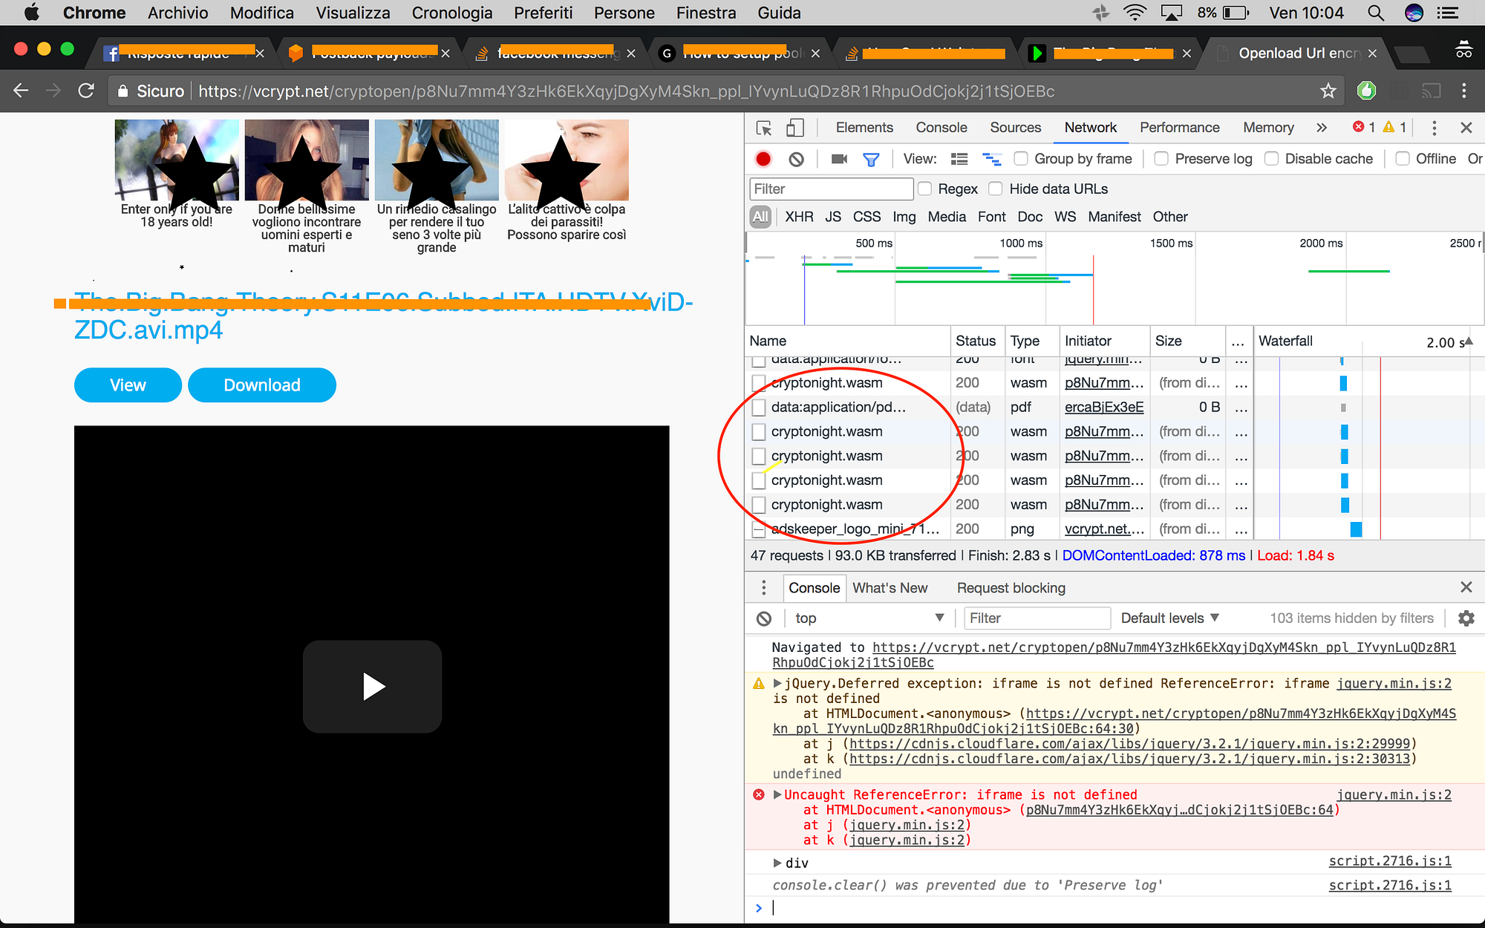Bookmark this page with star icon

(1328, 91)
